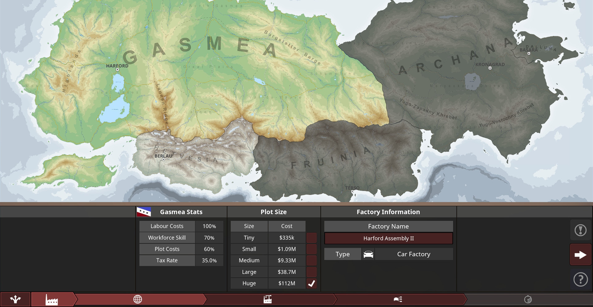The height and width of the screenshot is (307, 593).
Task: Click the greyed-out pie chart step
Action: pyautogui.click(x=528, y=299)
